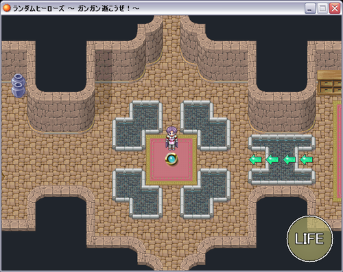Image resolution: width=343 pixels, height=272 pixels.
Task: Close the game window
Action: (335, 8)
